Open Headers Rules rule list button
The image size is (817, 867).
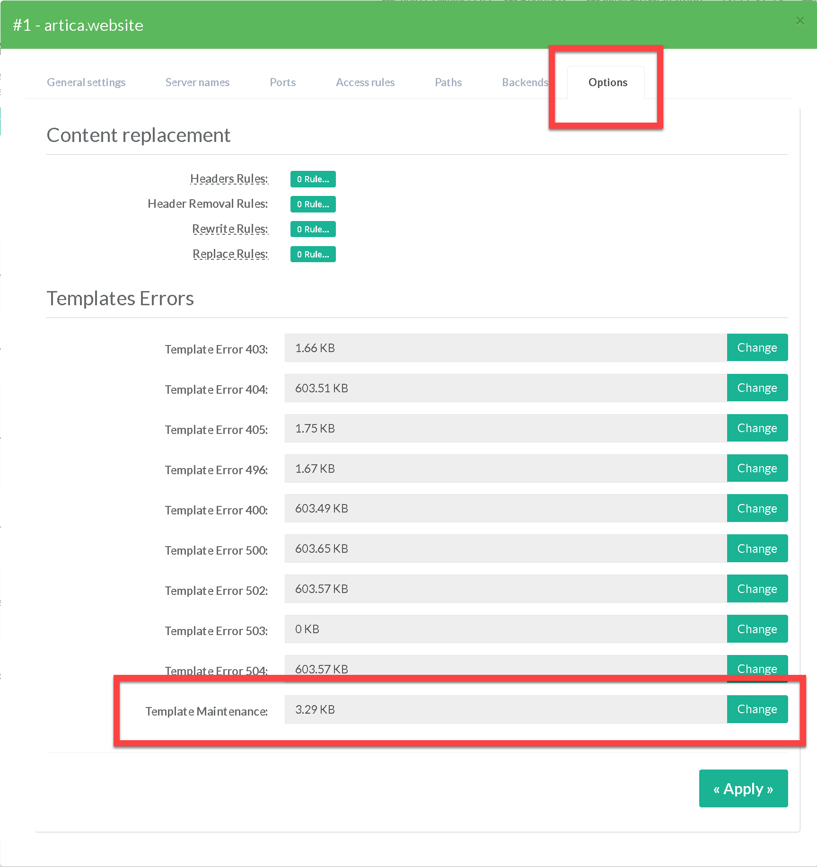pyautogui.click(x=313, y=179)
